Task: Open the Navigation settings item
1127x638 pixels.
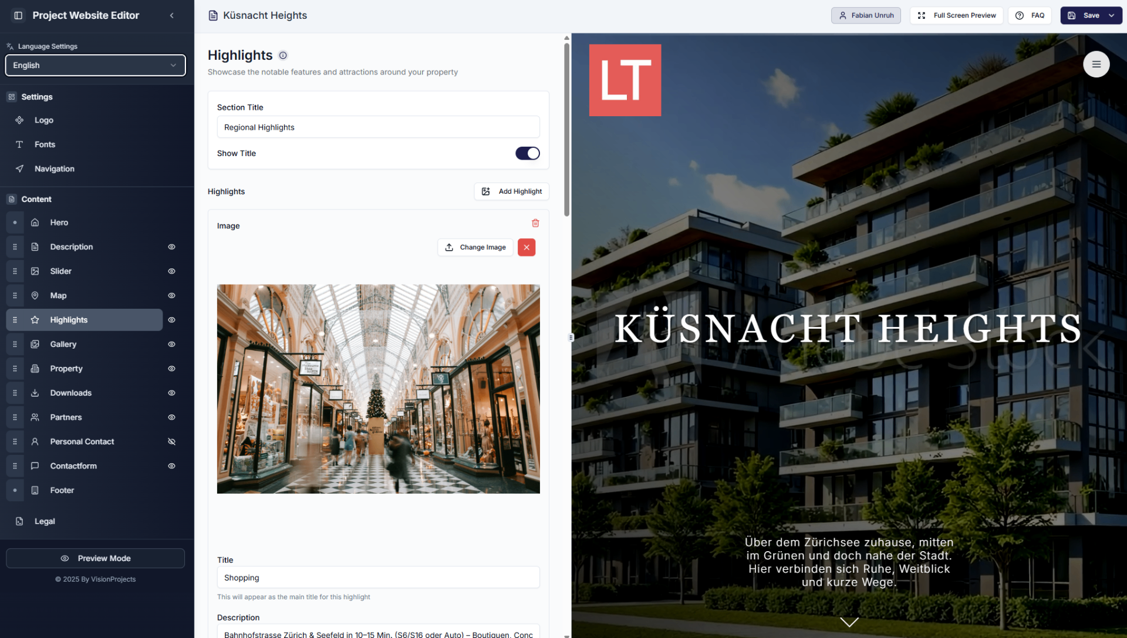Action: tap(54, 169)
